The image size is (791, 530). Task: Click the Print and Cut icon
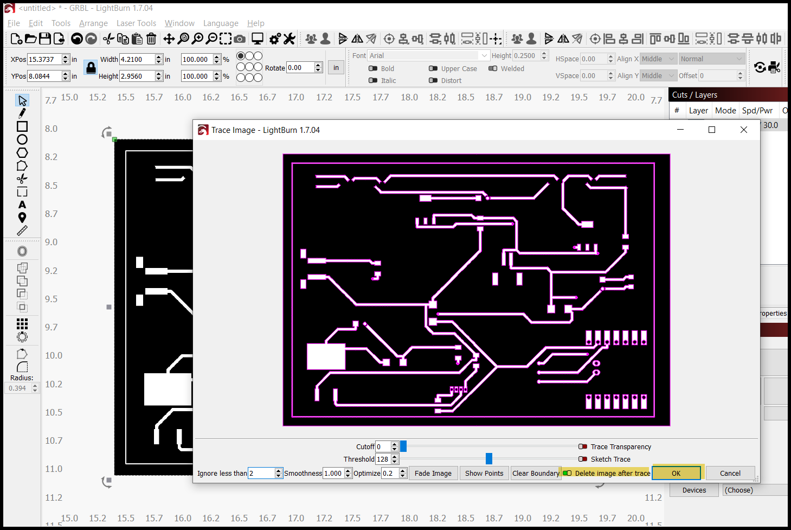pos(775,67)
